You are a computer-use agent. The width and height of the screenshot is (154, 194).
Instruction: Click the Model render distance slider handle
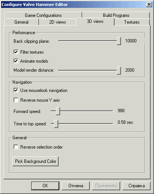(x=119, y=71)
